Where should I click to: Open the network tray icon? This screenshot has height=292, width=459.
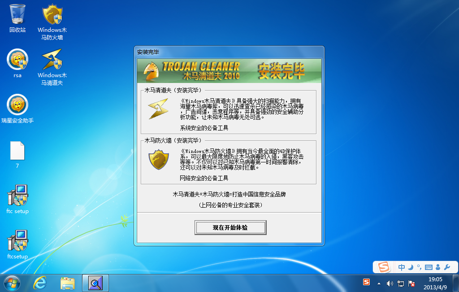tap(400, 283)
